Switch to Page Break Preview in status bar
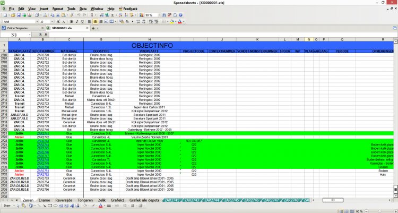 346,211
